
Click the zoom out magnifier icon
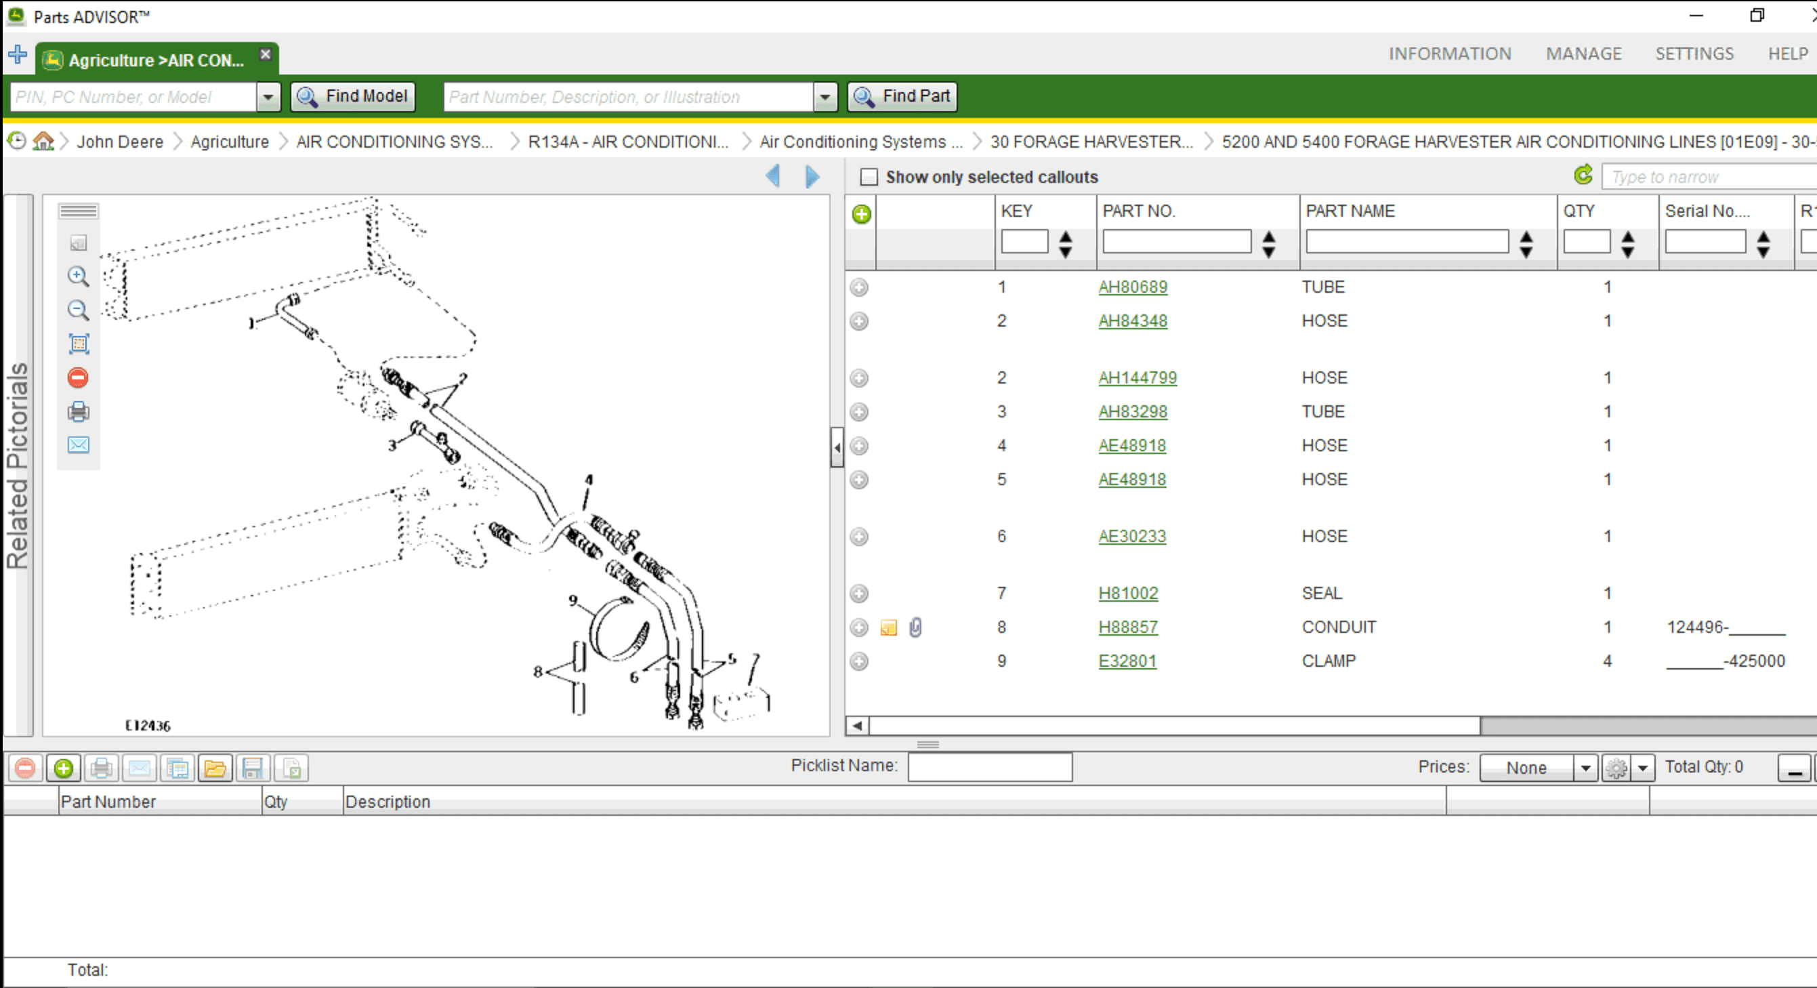click(79, 310)
